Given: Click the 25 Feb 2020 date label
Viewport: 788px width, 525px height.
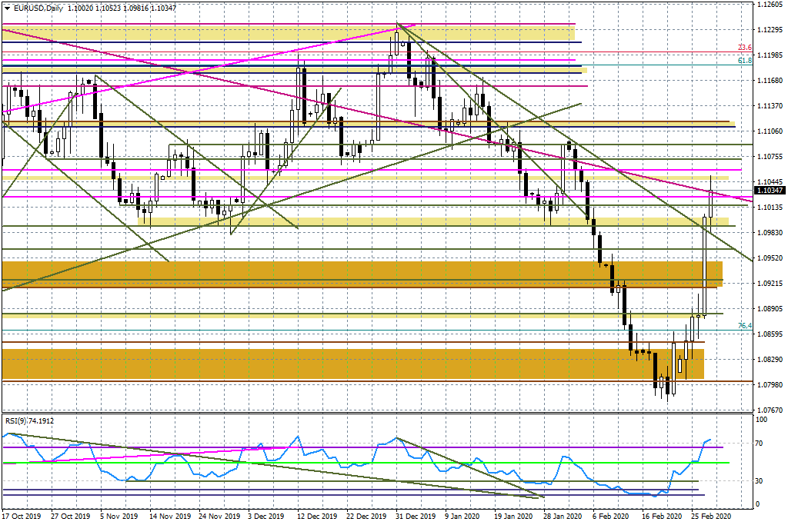Looking at the screenshot, I should point(710,516).
